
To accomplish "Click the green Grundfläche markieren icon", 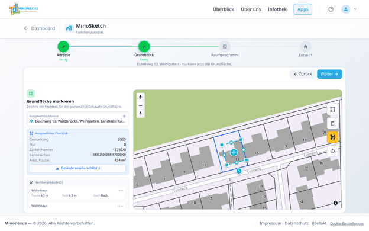I will [x=31, y=94].
